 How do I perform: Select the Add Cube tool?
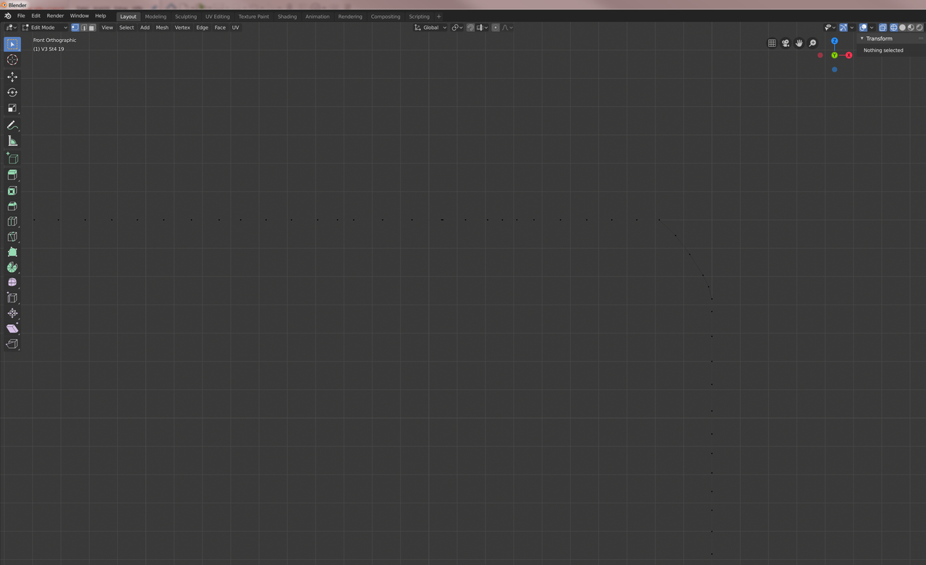coord(12,158)
